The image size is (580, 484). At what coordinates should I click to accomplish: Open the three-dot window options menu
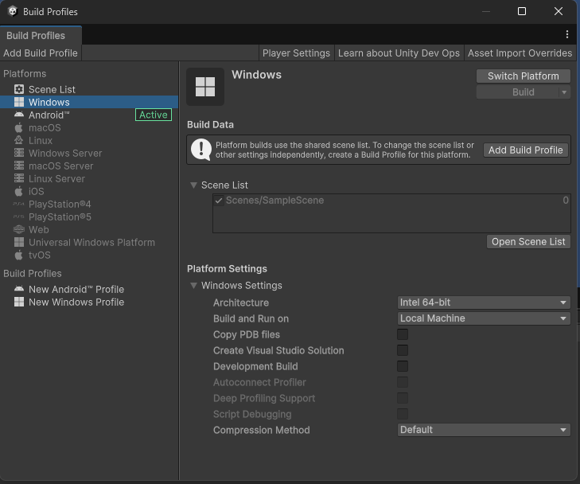pos(567,34)
